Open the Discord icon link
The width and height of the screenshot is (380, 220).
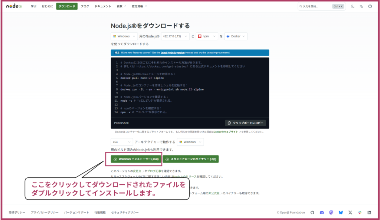pos(322,213)
